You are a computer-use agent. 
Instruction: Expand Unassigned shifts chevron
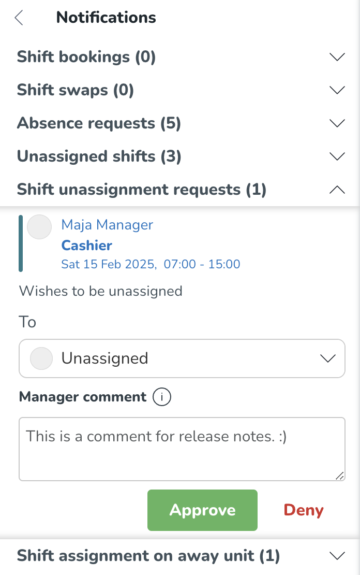pos(337,156)
